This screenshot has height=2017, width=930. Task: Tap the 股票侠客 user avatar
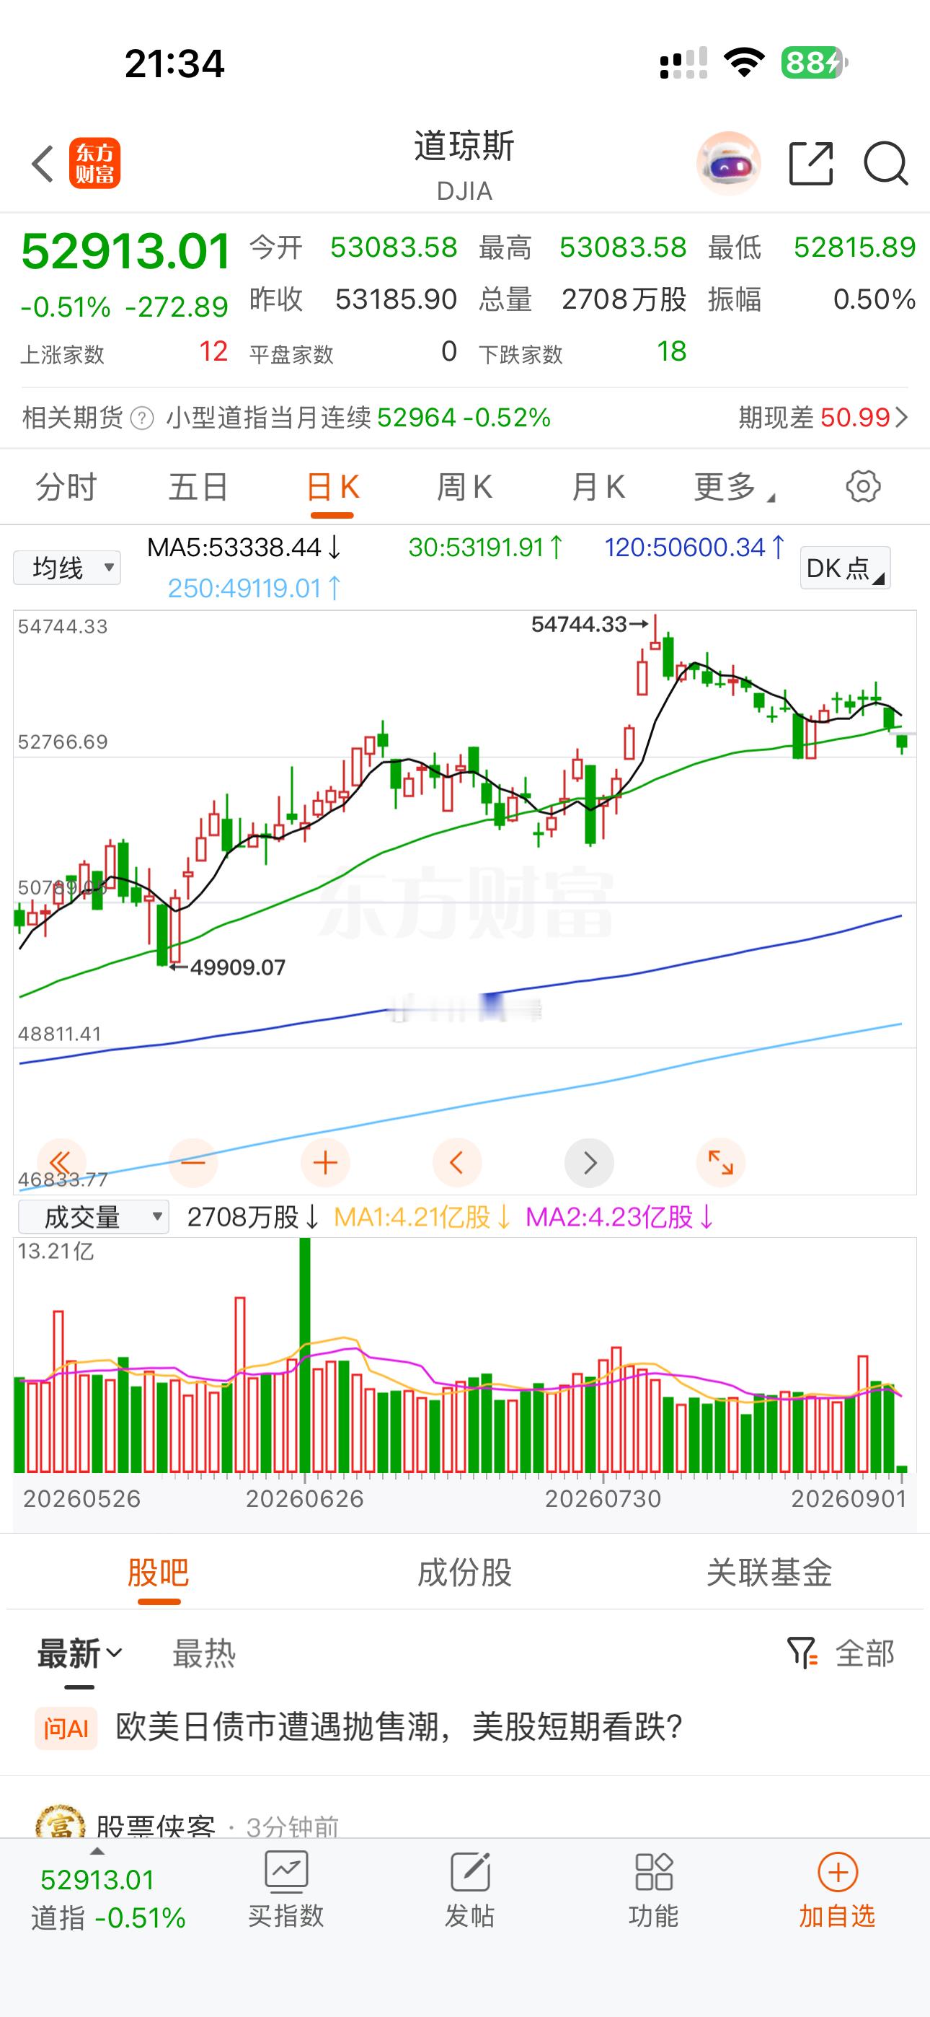pos(61,1821)
